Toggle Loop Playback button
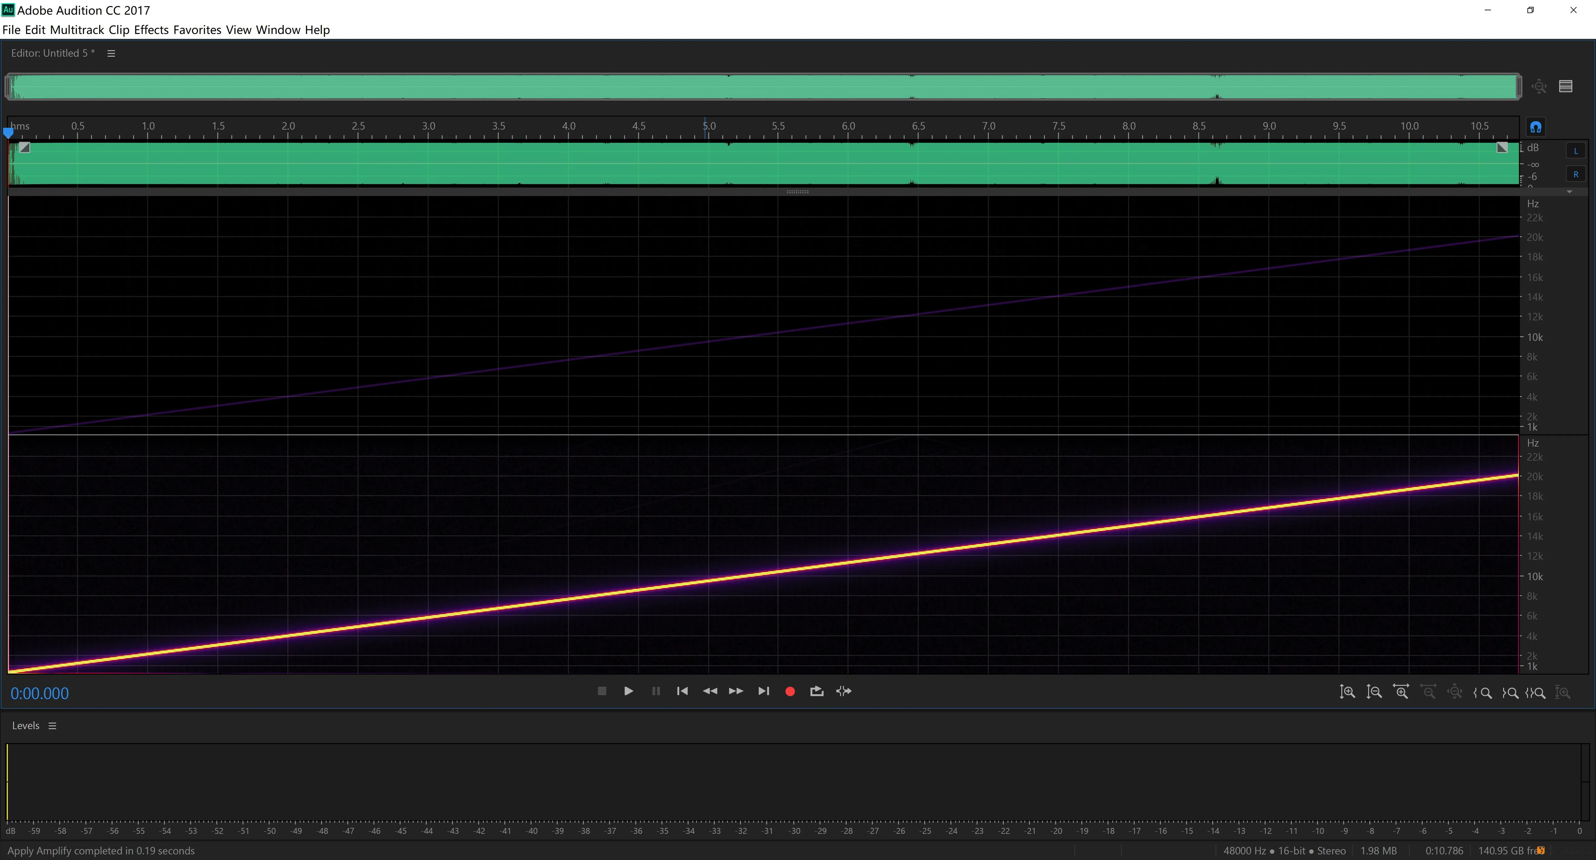This screenshot has height=860, width=1596. 817,691
